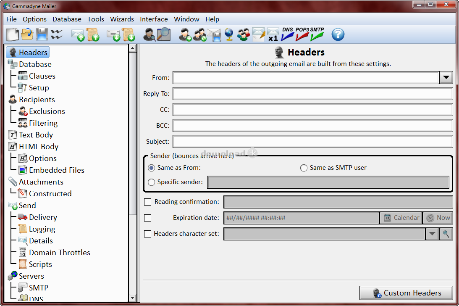Screen dimensions: 459x306
Task: Click the envelope with pencil icon
Action: [x=259, y=34]
